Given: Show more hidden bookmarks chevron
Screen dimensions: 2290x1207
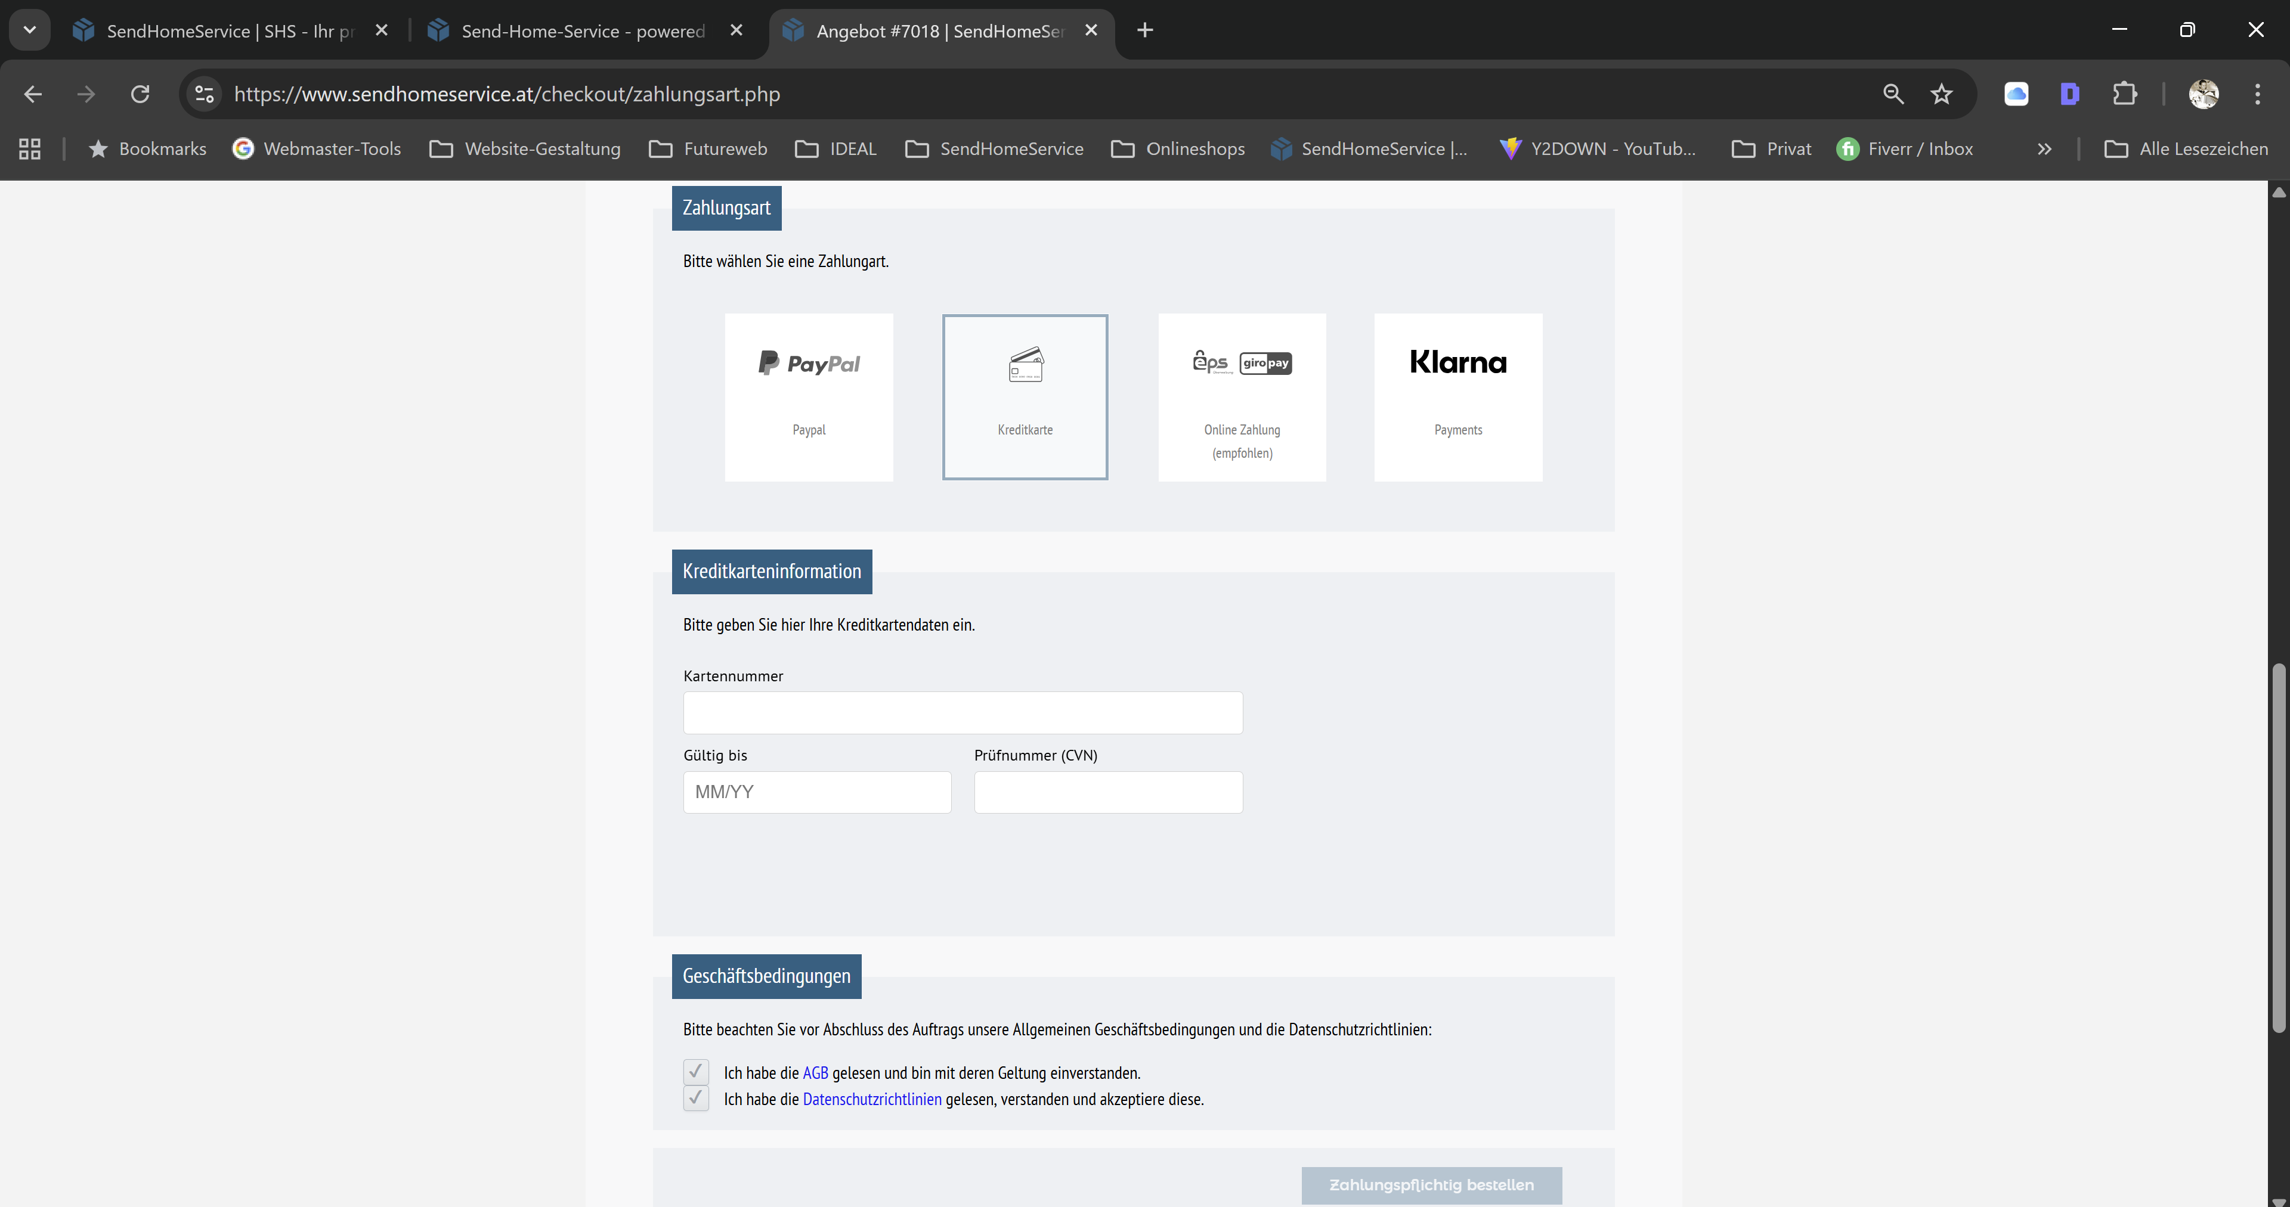Looking at the screenshot, I should click(x=2045, y=148).
